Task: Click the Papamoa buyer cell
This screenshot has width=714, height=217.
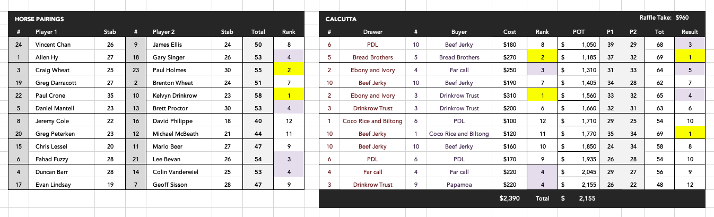Action: click(x=459, y=185)
